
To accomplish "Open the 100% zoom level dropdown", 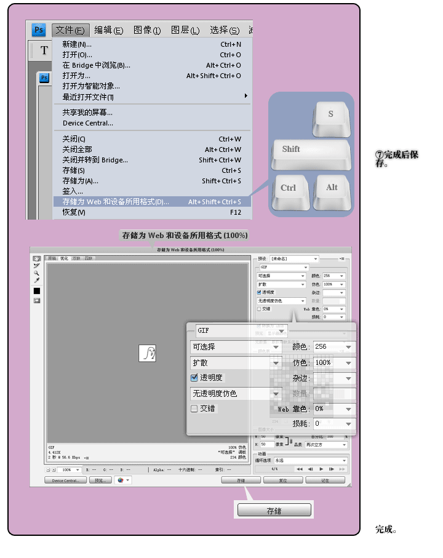I will pyautogui.click(x=69, y=470).
